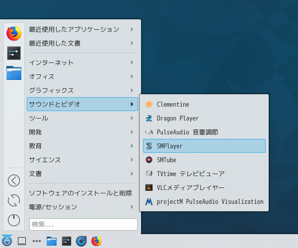Click in the 検索 search field
The image size is (298, 248).
click(x=83, y=224)
